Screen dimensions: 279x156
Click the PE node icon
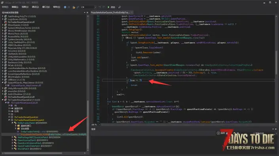[x=12, y=106]
